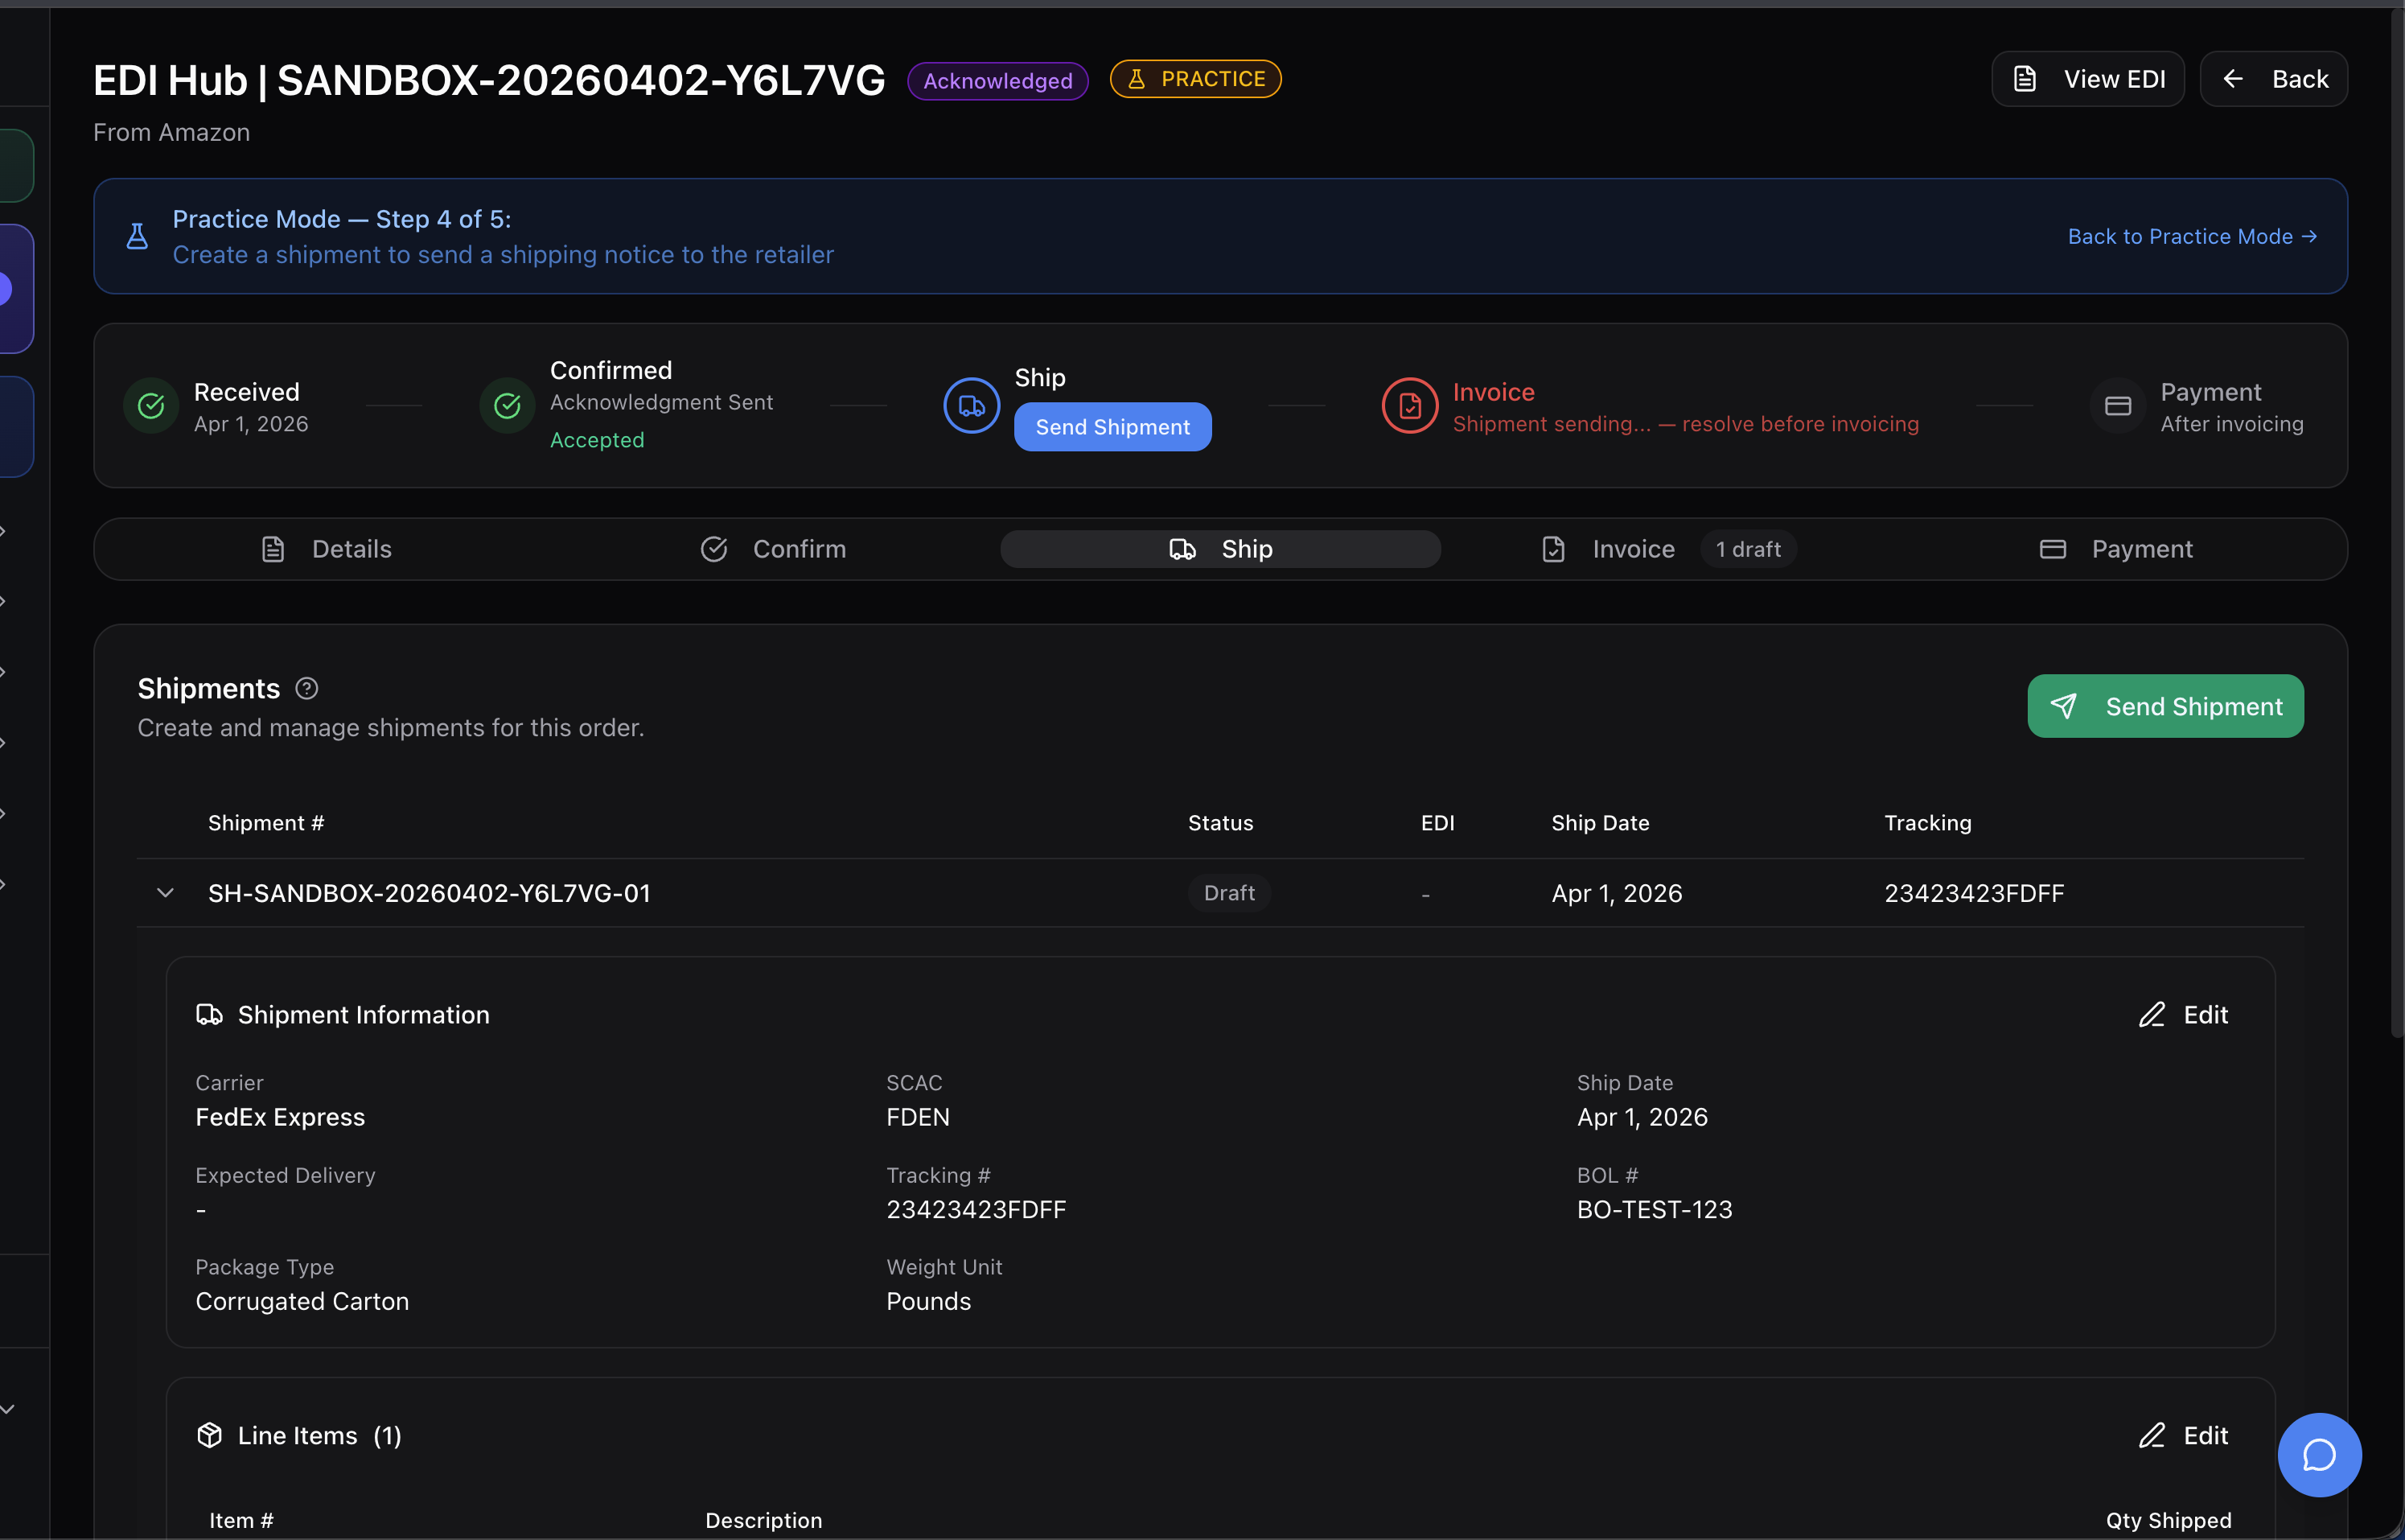Go Back using the arrow button
Screen dimensions: 2405x1540
(x=2273, y=79)
